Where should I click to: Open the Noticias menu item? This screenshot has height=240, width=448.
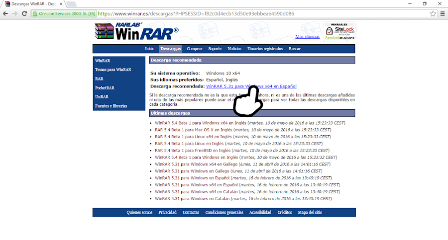coord(234,49)
